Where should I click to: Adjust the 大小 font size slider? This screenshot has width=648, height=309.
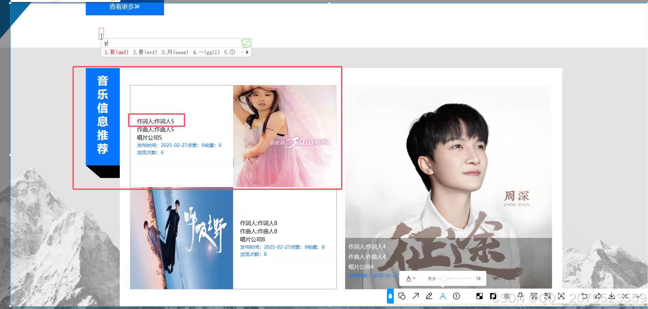pyautogui.click(x=456, y=278)
